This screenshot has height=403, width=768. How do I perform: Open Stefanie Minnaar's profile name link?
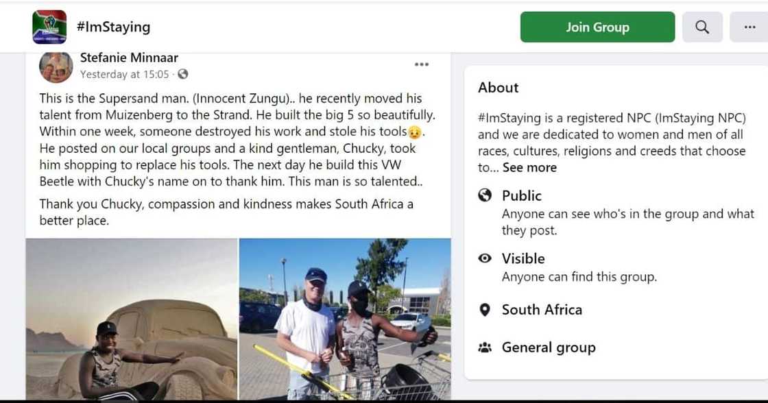(x=129, y=58)
